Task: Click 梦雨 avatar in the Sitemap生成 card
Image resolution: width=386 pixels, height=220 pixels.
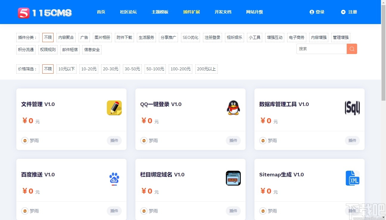Action: [x=263, y=211]
